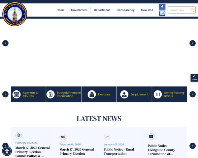Screen dimensions: 198x158
Task: Open the accessibility options icon
Action: tap(7, 151)
